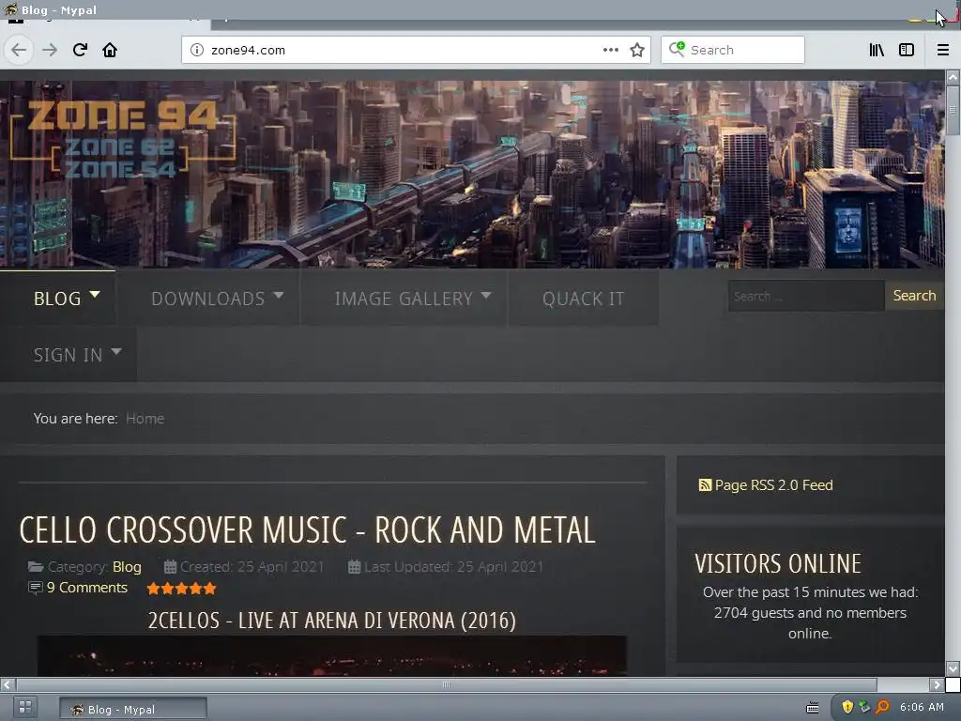Click the horizontal scrollbar thumb
This screenshot has width=961, height=721.
(446, 684)
